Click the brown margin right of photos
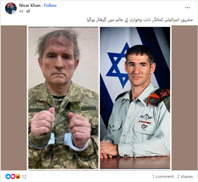Viewport: 198px width, 182px height. (x=185, y=98)
